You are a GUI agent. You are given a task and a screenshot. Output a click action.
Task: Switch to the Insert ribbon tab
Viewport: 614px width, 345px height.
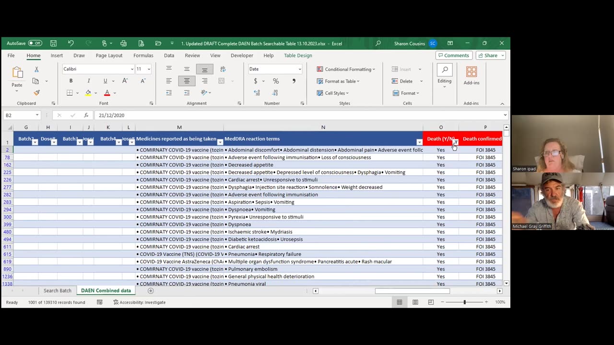[57, 55]
